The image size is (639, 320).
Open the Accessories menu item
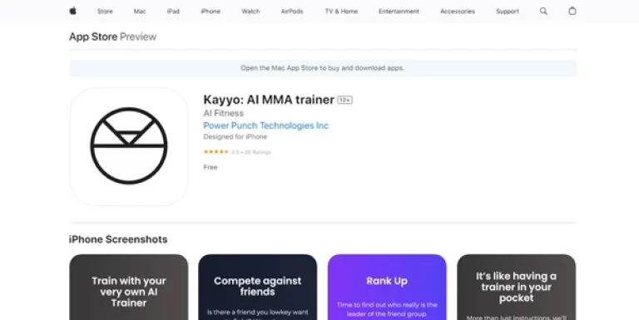458,12
